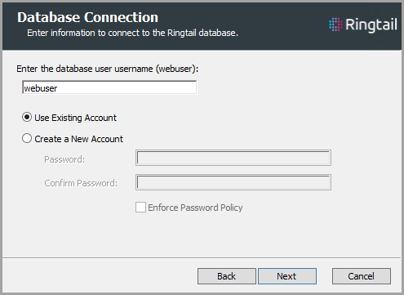404x295 pixels.
Task: Click the Database Connection heading
Action: [87, 17]
